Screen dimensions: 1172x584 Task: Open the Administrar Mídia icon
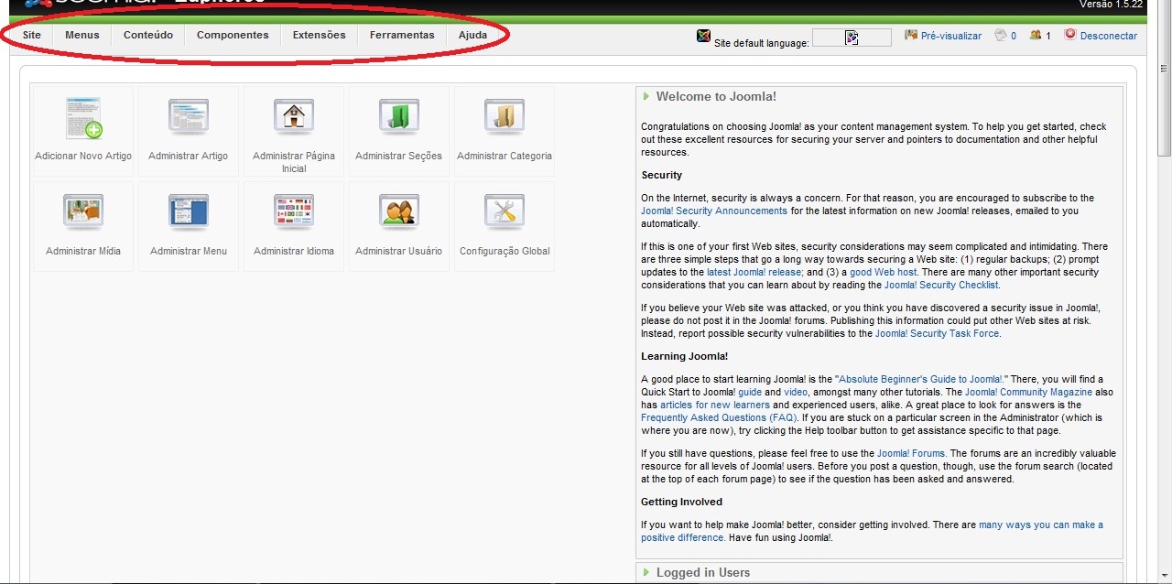pos(83,212)
